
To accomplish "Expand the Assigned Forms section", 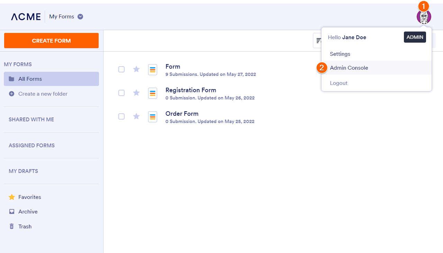I will pos(31,146).
